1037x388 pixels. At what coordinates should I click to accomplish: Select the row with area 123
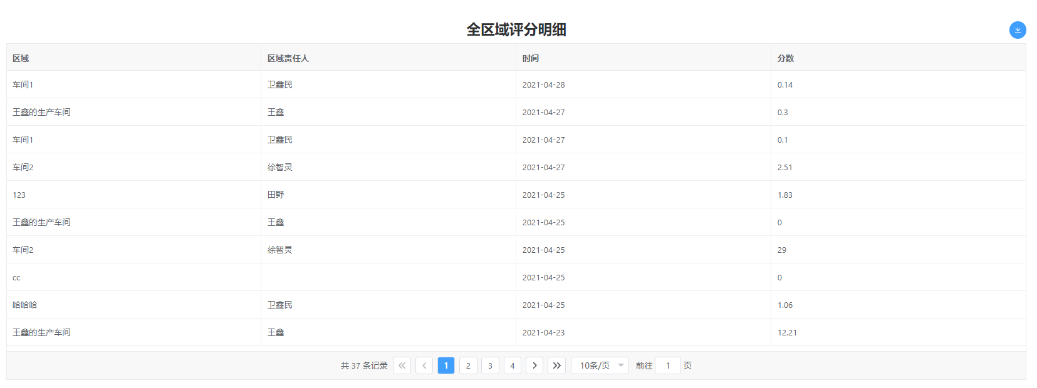19,195
